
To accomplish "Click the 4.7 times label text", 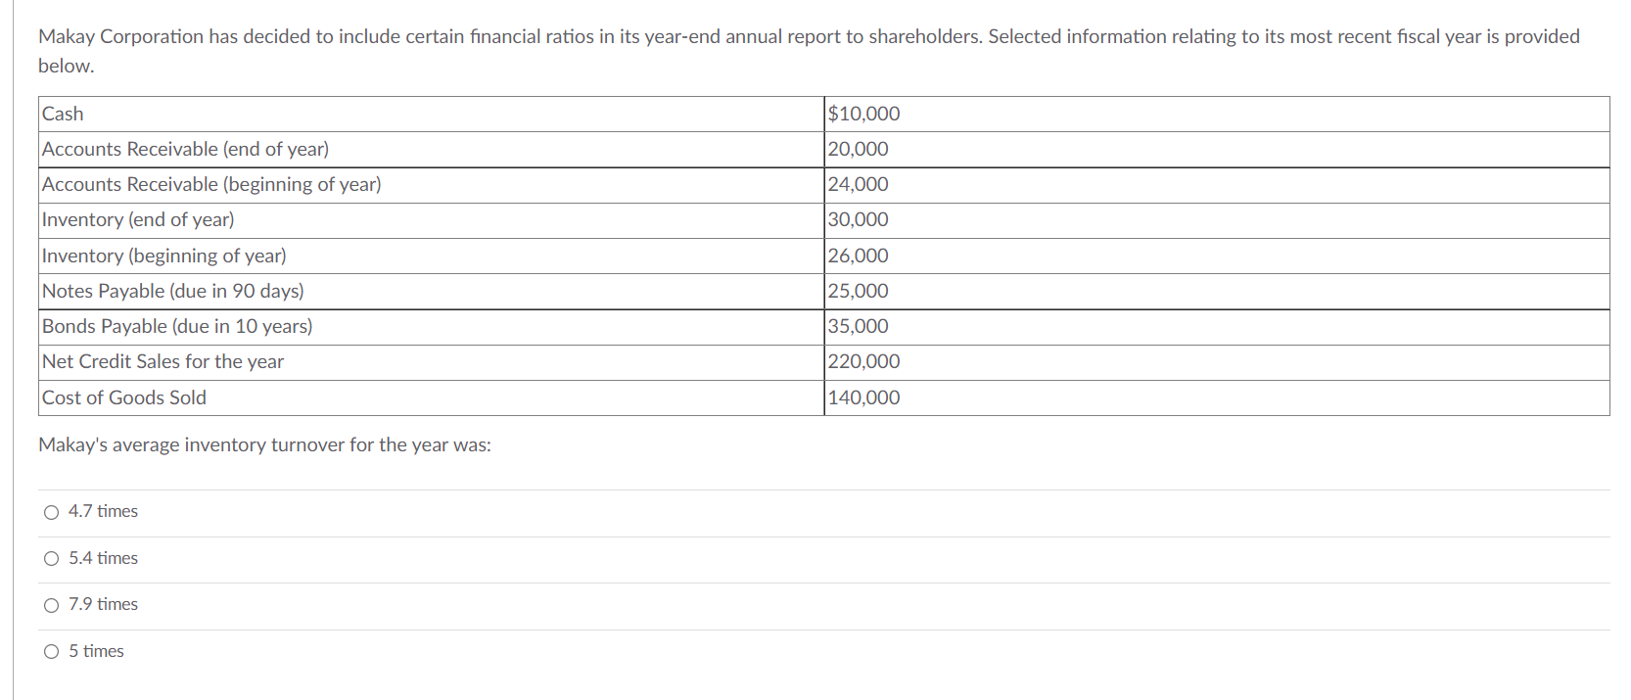I will pyautogui.click(x=102, y=510).
